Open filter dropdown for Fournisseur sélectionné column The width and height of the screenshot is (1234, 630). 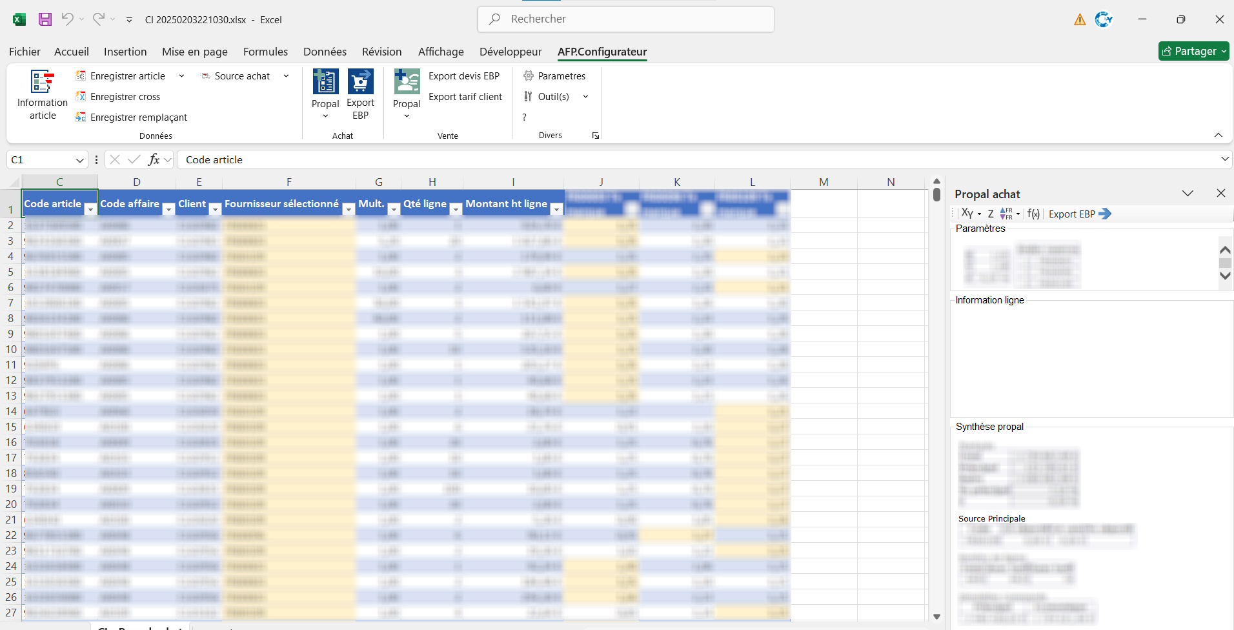coord(349,209)
